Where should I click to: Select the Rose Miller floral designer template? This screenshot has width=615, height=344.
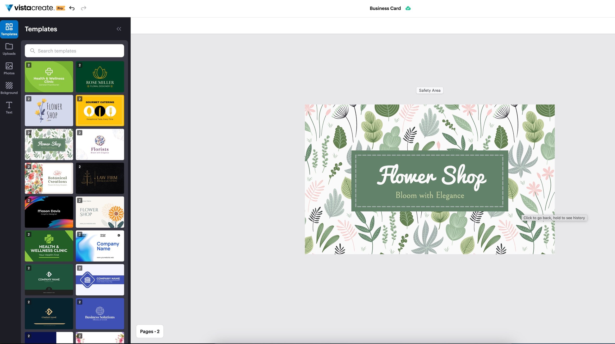pos(100,77)
